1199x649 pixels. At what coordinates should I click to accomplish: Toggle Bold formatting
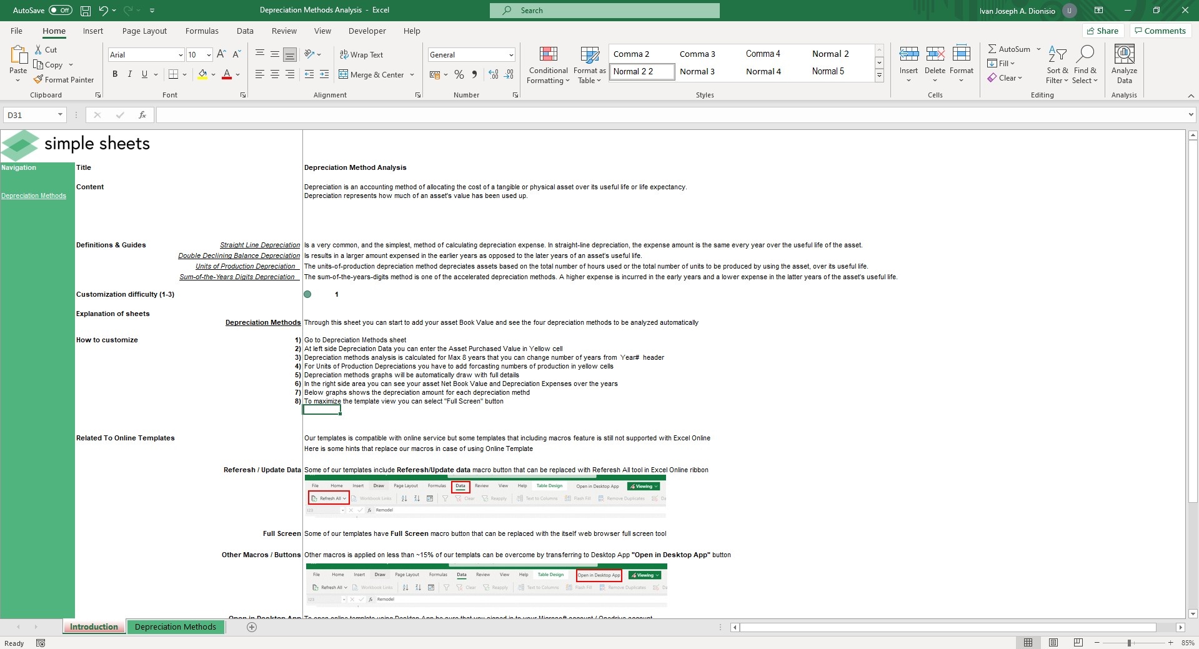[x=115, y=75]
